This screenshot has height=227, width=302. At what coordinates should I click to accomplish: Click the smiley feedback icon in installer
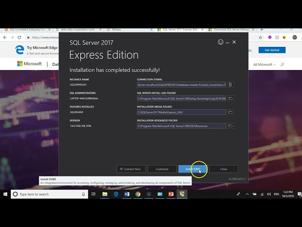220,42
